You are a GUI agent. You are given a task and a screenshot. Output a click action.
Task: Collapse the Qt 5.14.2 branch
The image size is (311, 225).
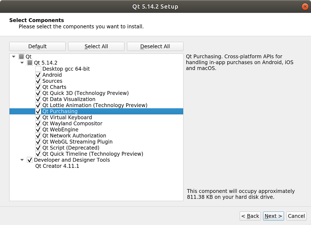(22, 63)
